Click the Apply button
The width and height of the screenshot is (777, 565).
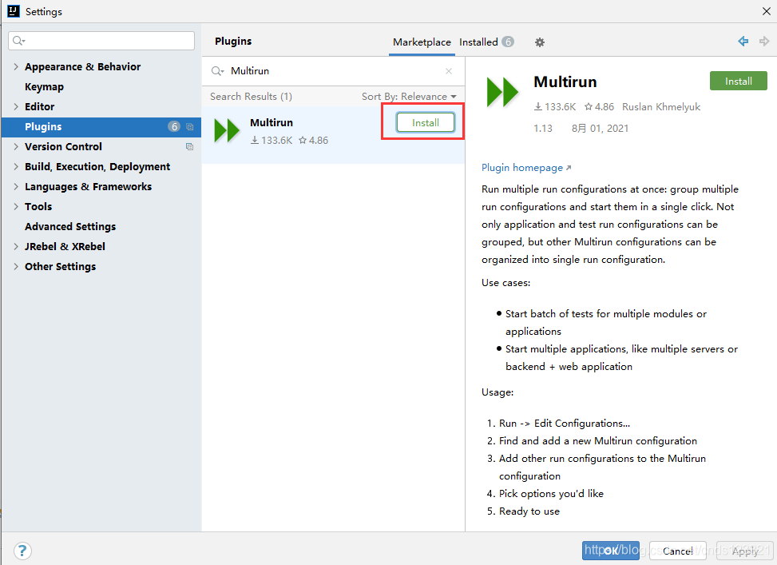click(745, 551)
